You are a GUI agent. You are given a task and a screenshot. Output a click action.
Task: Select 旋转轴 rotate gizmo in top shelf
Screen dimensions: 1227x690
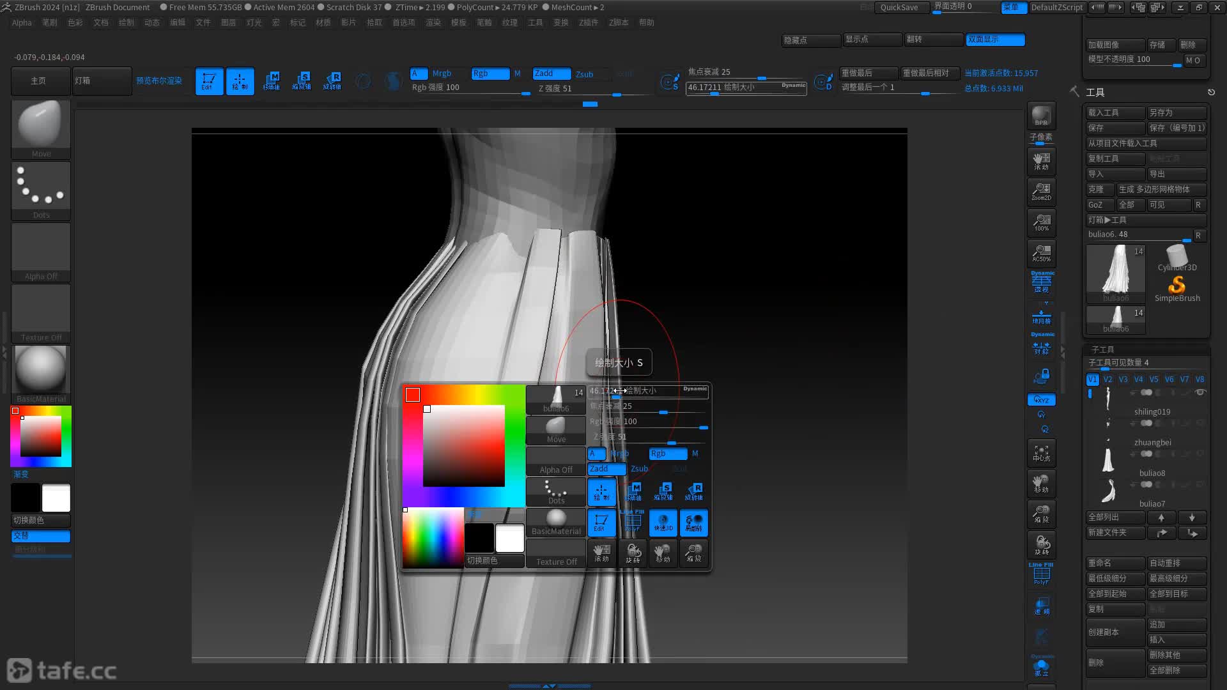(x=332, y=81)
